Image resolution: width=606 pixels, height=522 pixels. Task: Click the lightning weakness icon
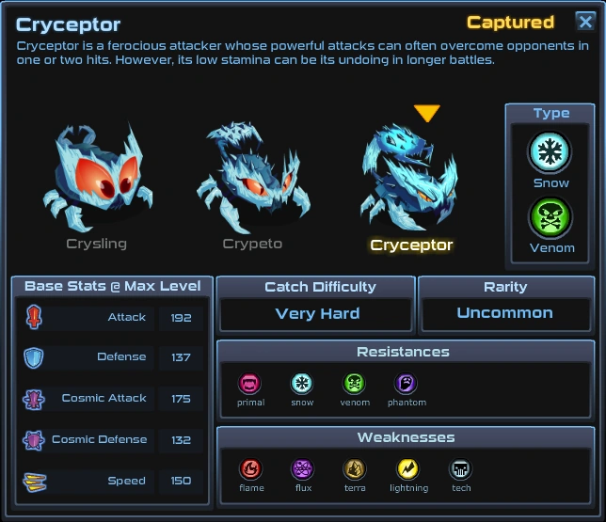408,469
